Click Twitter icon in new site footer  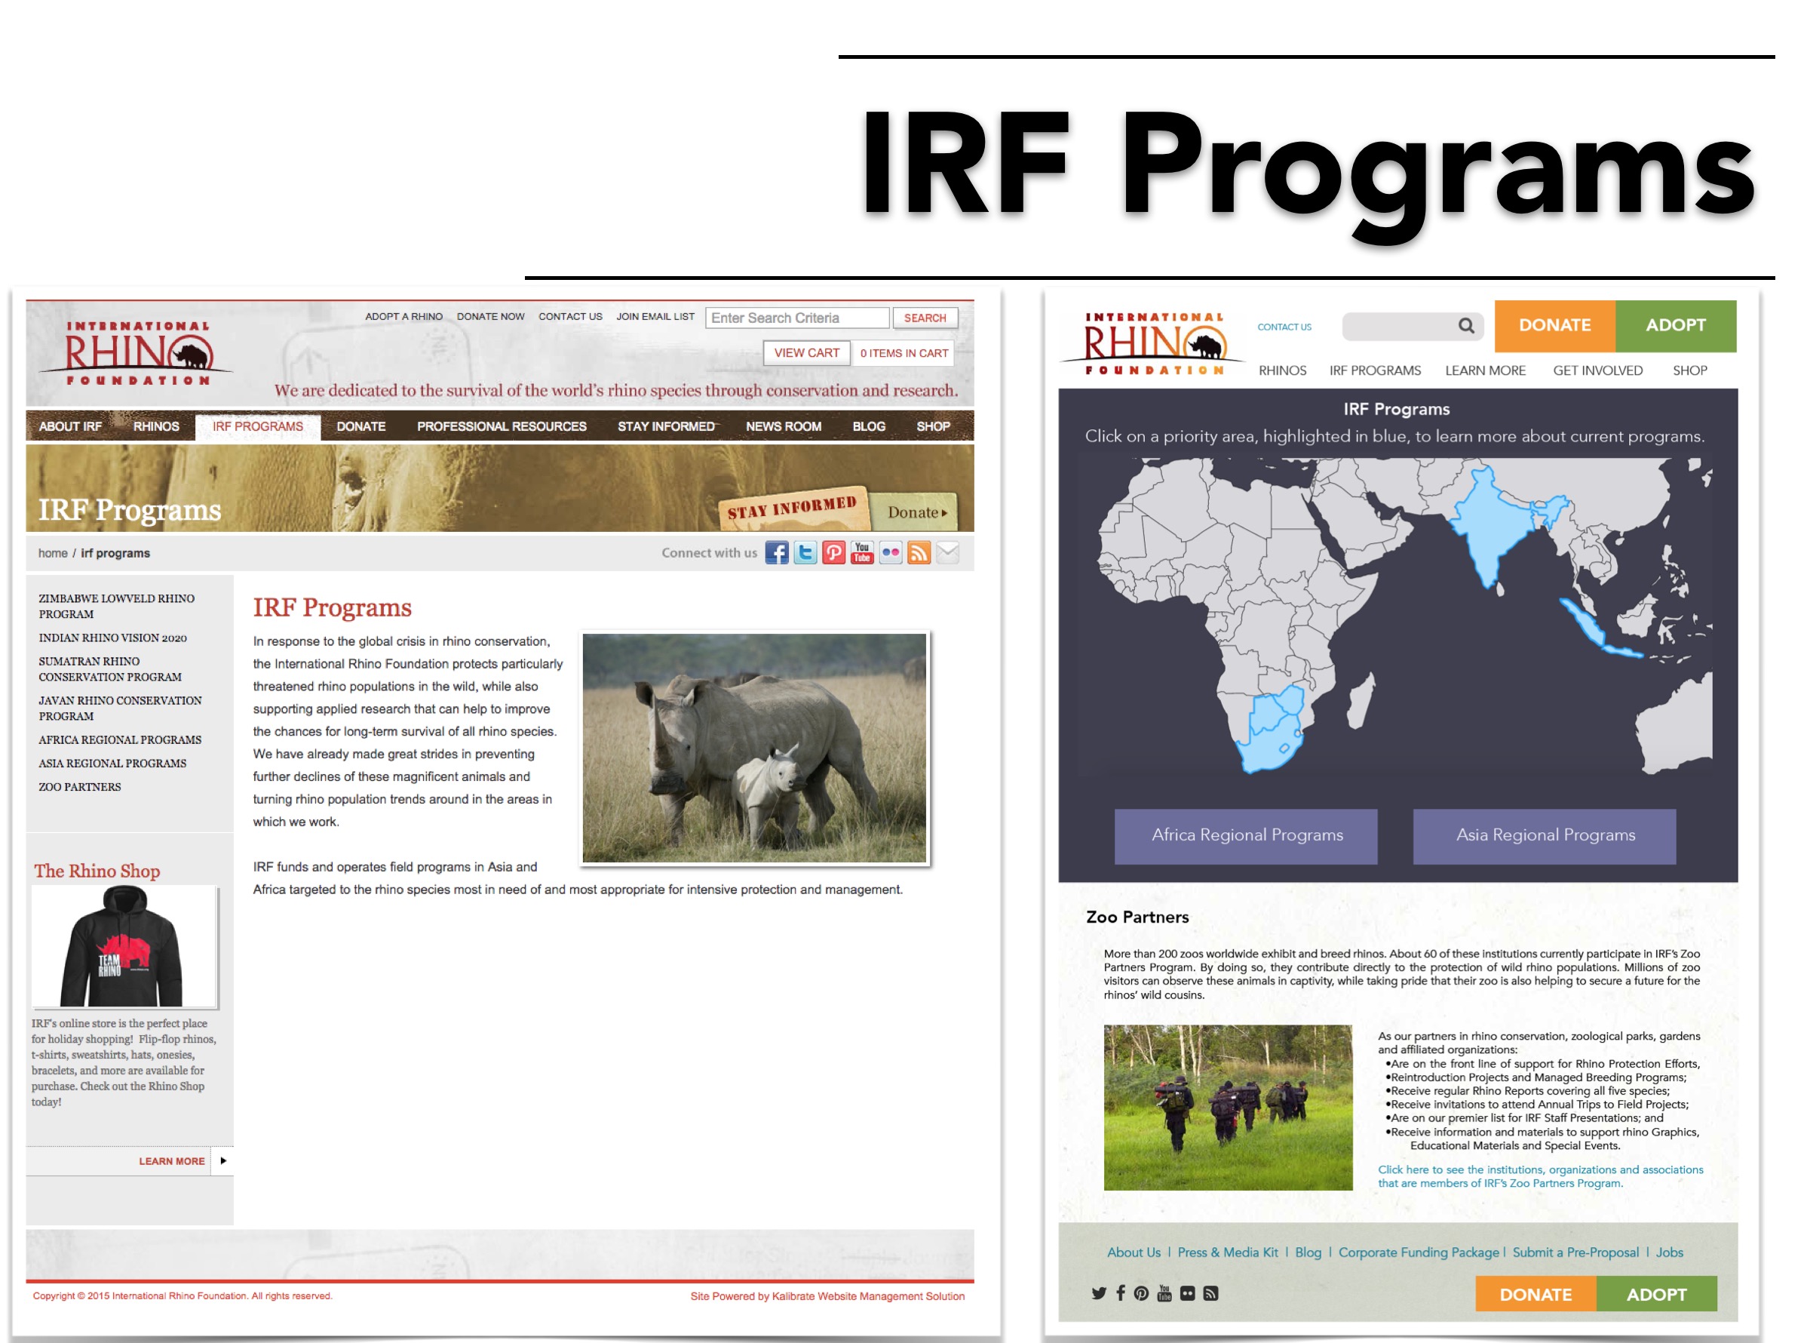click(1099, 1293)
